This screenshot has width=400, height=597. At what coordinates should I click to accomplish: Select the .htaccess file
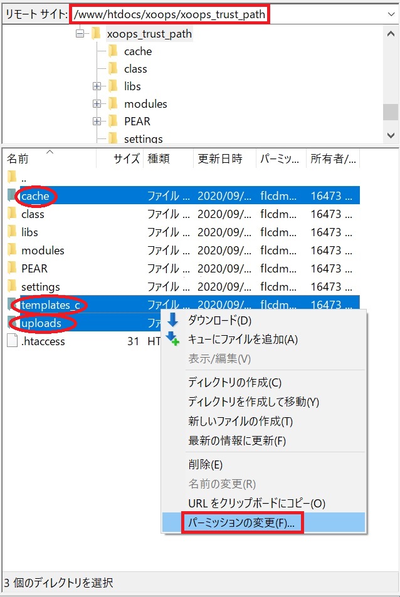(x=43, y=341)
